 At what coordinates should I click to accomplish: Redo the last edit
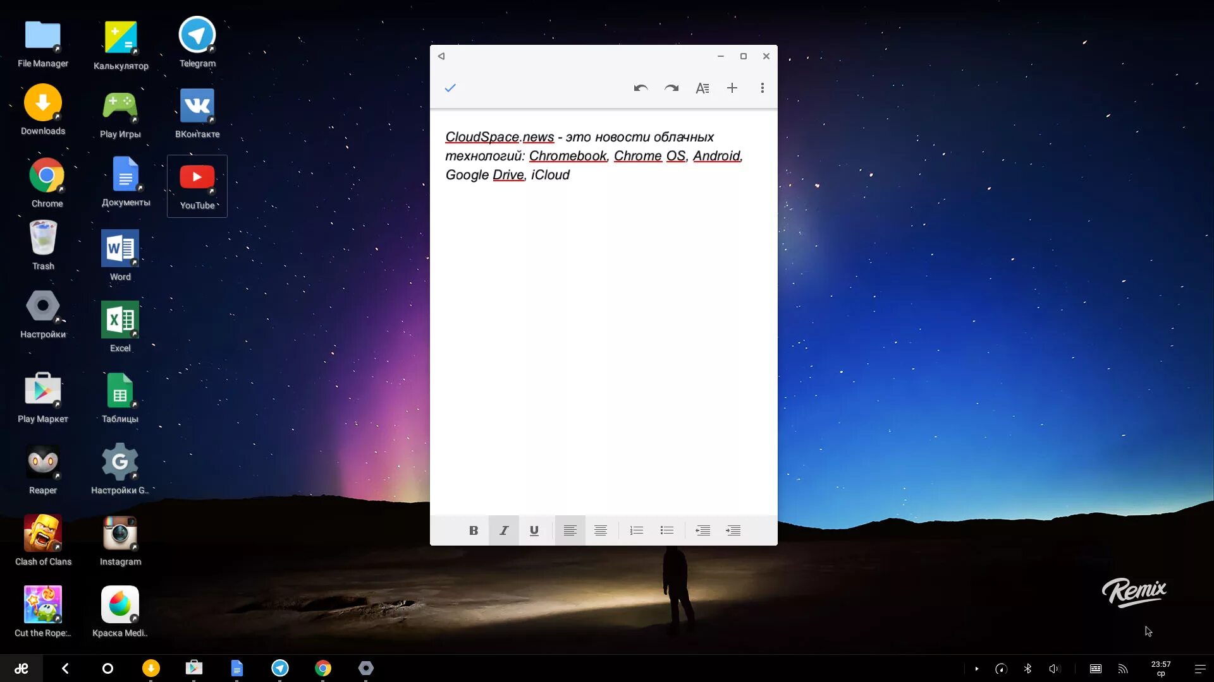pos(671,88)
